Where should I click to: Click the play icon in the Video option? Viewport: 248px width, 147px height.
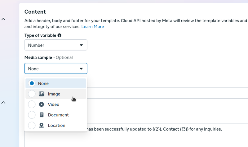point(42,105)
